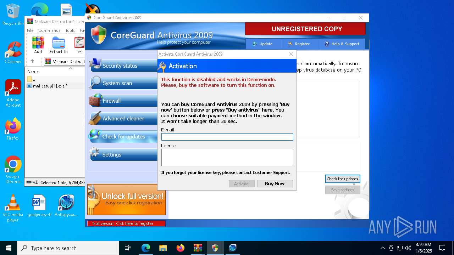Screen dimensions: 454x255
Task: Click Trial version register bar
Action: pos(126,223)
